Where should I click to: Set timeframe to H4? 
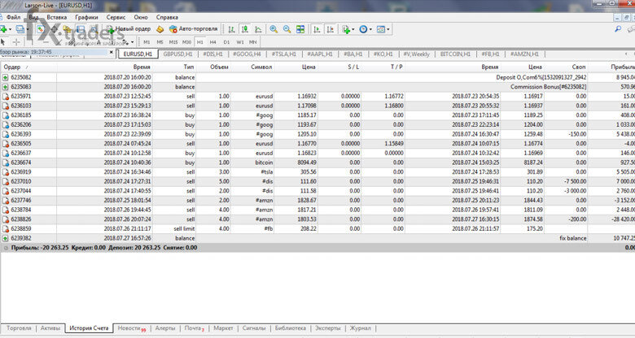point(213,42)
